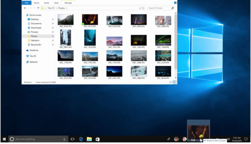Select the DSC_1010.JPG ice cave thumbnail
The image size is (251, 144).
pyautogui.click(x=90, y=38)
